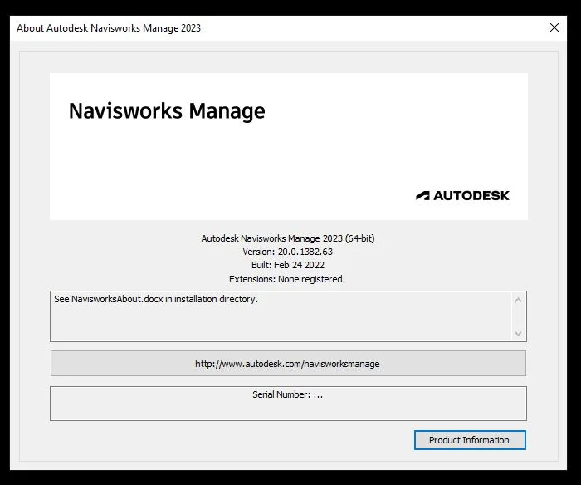Viewport: 581px width, 485px height.
Task: Click the Version 20.0.1382.63 line
Action: (288, 252)
